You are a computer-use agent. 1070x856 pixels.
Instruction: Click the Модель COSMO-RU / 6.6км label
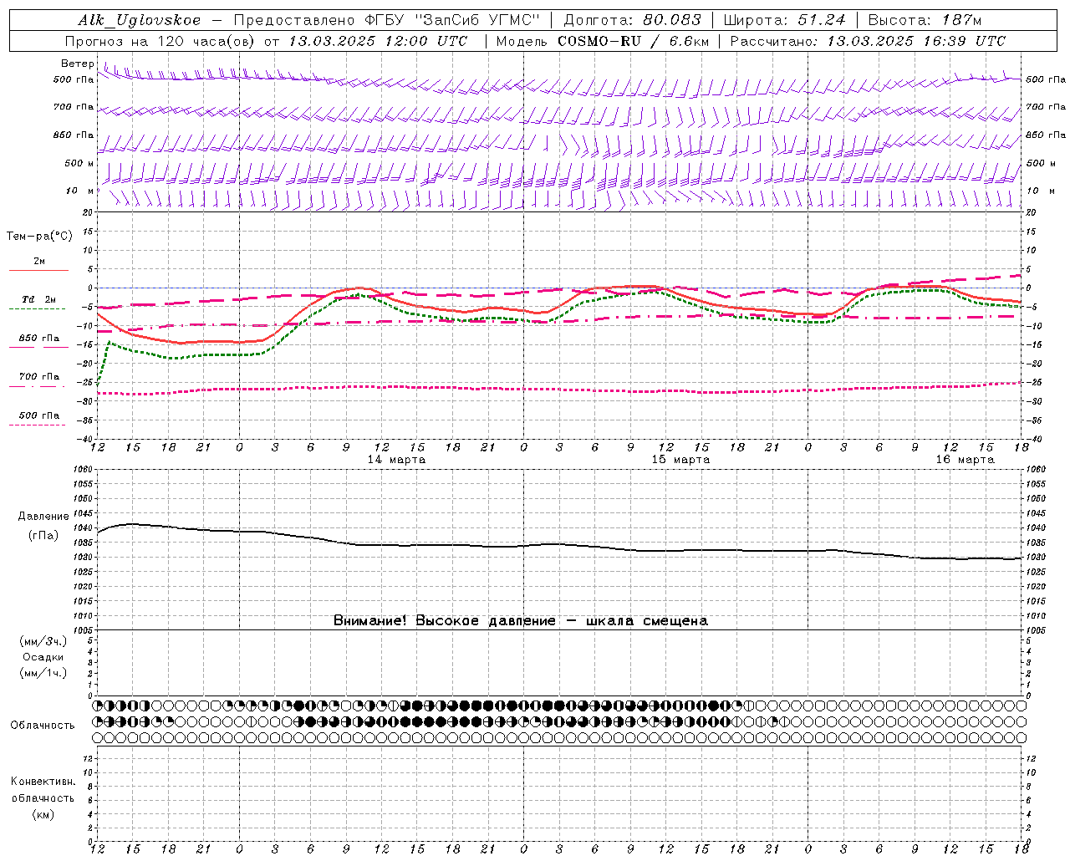click(x=602, y=41)
